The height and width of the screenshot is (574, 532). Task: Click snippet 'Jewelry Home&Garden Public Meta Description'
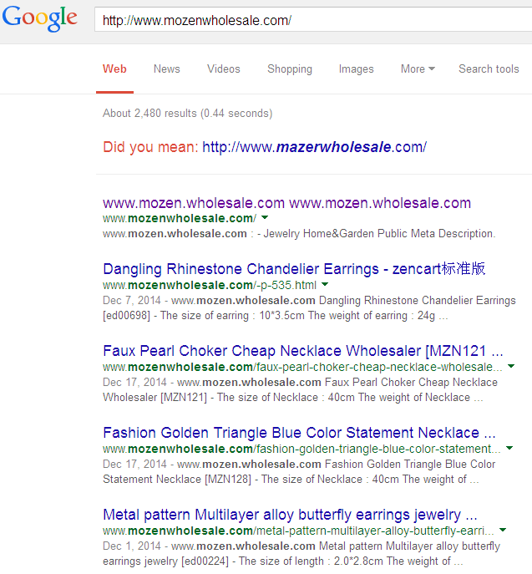click(x=379, y=234)
